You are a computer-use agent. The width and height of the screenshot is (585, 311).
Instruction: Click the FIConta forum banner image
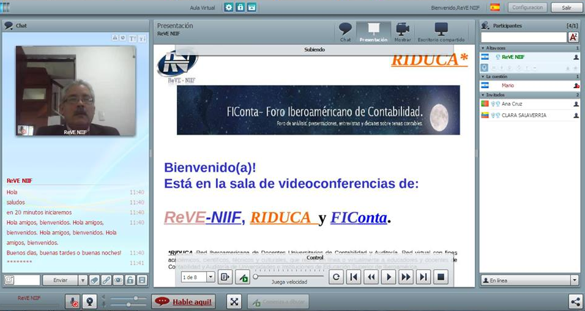point(318,110)
